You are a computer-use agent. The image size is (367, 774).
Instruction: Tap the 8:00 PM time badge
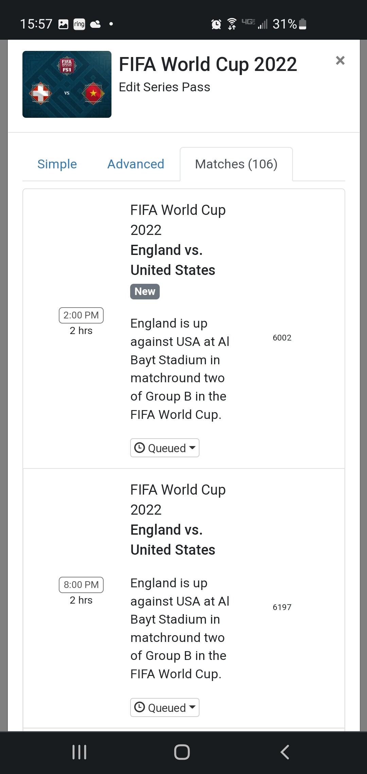coord(81,585)
